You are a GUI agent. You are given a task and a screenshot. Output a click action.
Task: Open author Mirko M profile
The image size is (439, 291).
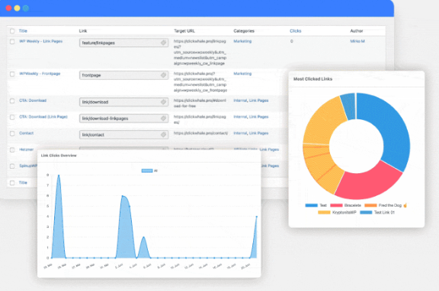357,41
